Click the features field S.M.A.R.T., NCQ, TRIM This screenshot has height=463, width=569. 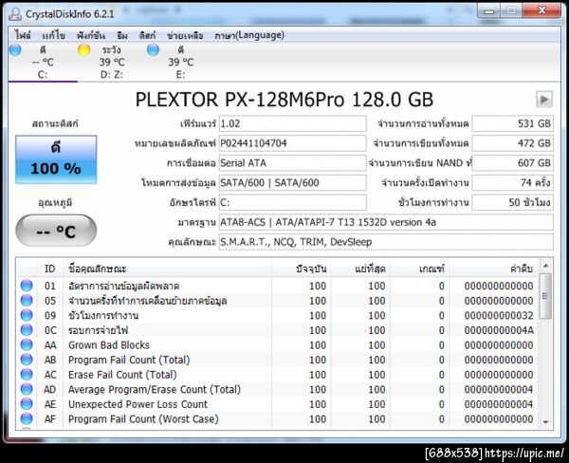[x=386, y=242]
